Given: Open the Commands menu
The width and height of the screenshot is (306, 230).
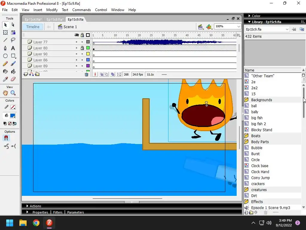Looking at the screenshot, I should pyautogui.click(x=82, y=10).
